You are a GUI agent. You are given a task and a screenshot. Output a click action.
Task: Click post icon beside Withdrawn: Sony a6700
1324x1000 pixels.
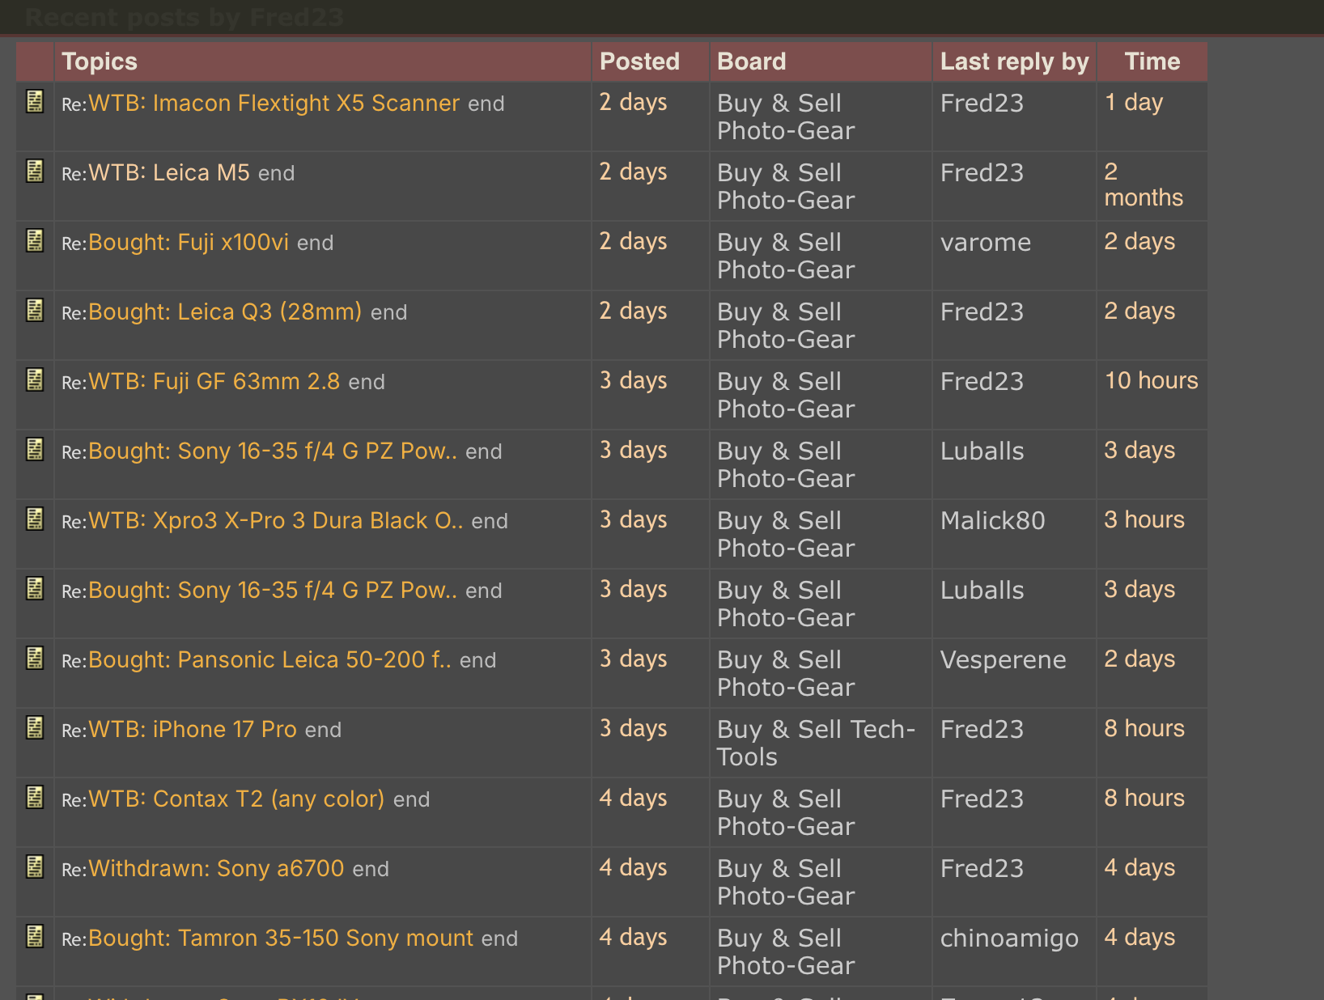click(x=35, y=867)
